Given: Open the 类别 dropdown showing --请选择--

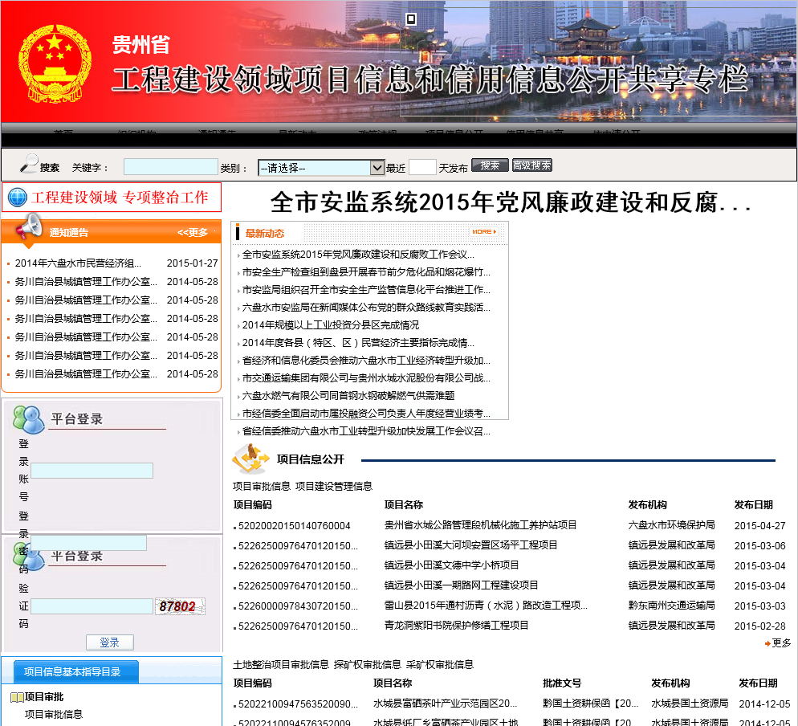Looking at the screenshot, I should 321,168.
